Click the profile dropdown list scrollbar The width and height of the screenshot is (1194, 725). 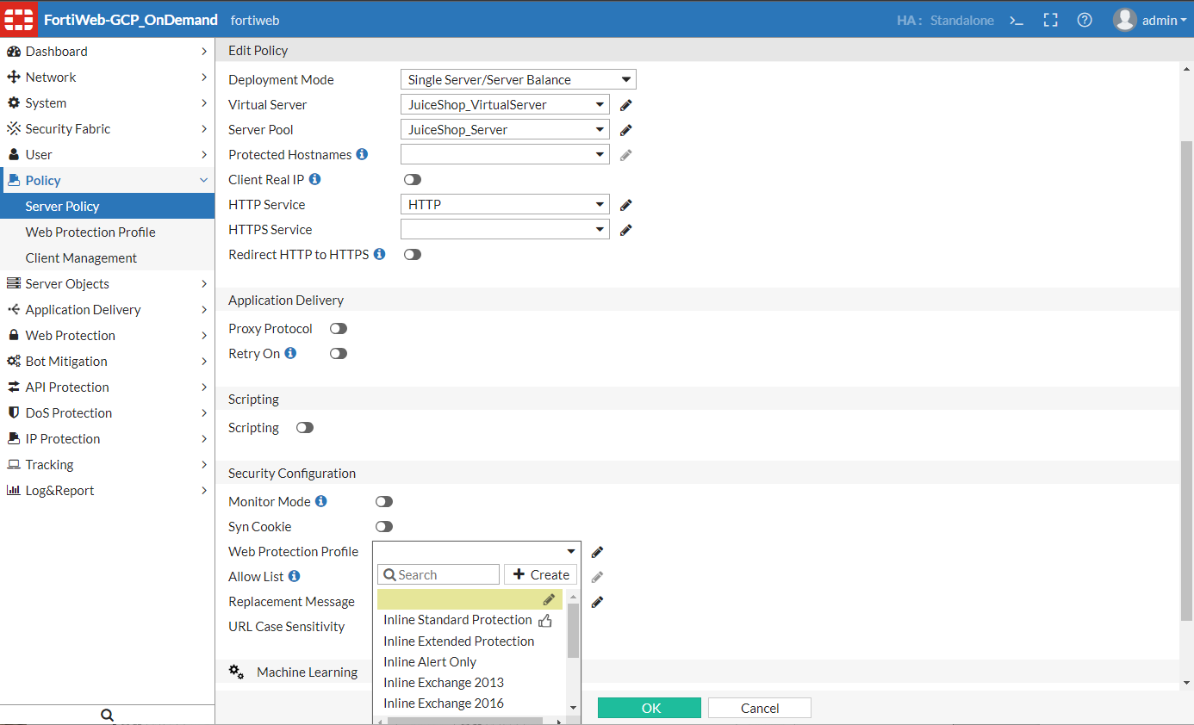click(x=574, y=630)
